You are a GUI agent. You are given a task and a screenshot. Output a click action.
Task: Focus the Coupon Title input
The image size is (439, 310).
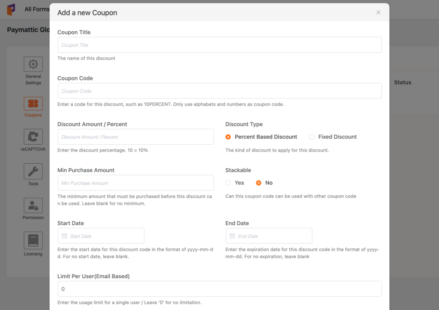click(220, 45)
